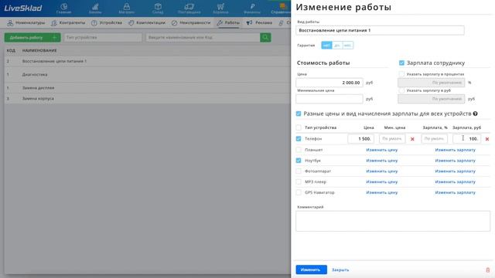This screenshot has width=495, height=278.
Task: Click Изменить зарплату for Планшет
Action: tap(455, 150)
